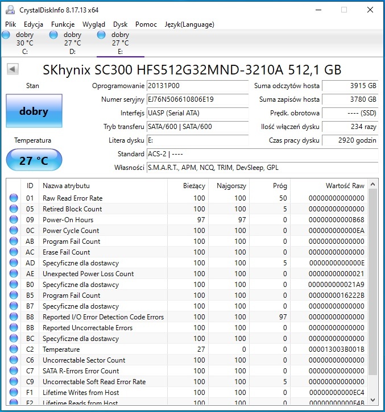Screen dimensions: 385x412
Task: Click the Interfejs field UASP (Serial ATA)
Action: pyautogui.click(x=197, y=113)
